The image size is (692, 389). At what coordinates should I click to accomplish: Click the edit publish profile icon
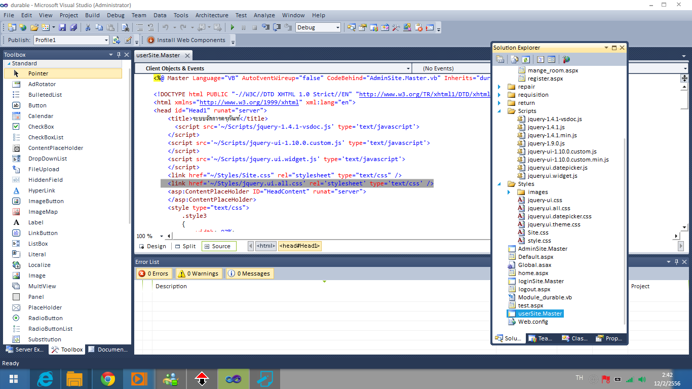(x=128, y=40)
